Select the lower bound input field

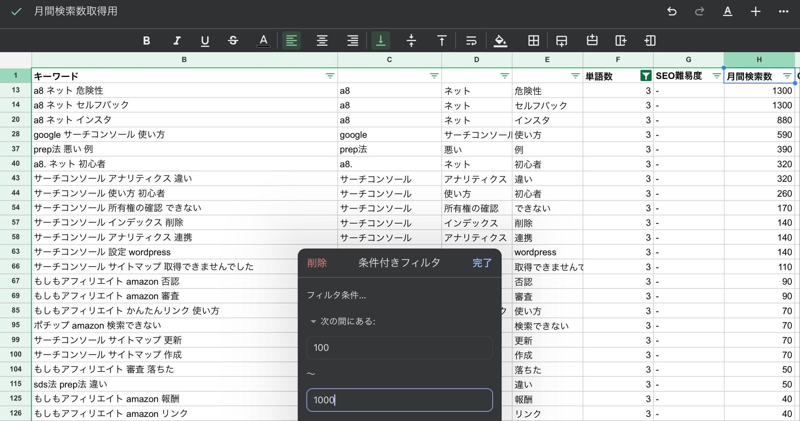click(399, 348)
